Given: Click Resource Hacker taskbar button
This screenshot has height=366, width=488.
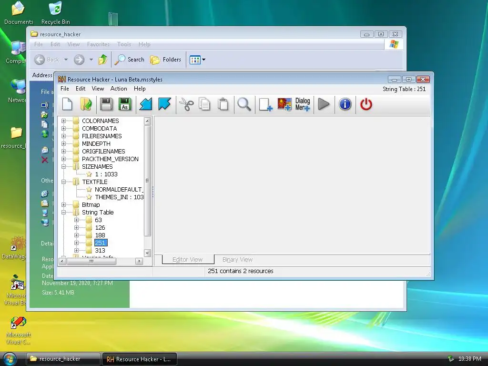Looking at the screenshot, I should coord(140,359).
